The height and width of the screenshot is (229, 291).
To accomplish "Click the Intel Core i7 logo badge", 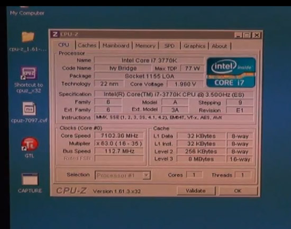I will point(231,72).
